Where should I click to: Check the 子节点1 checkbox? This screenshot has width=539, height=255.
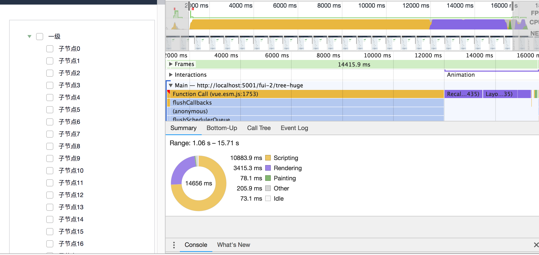tap(50, 61)
